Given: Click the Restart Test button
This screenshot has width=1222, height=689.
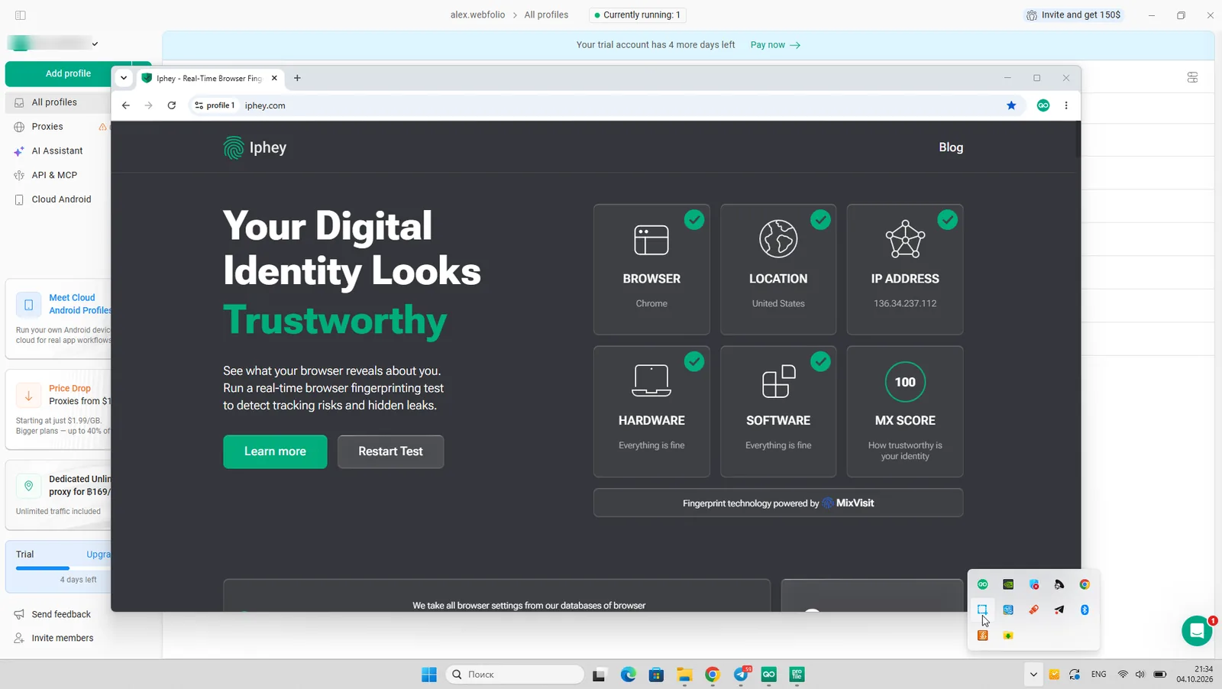Looking at the screenshot, I should [390, 451].
